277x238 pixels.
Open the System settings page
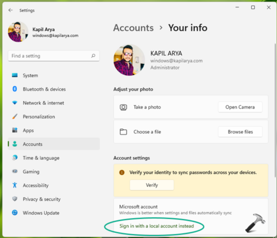point(54,75)
